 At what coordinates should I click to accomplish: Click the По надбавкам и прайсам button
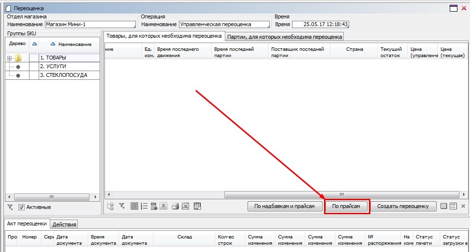click(x=285, y=206)
